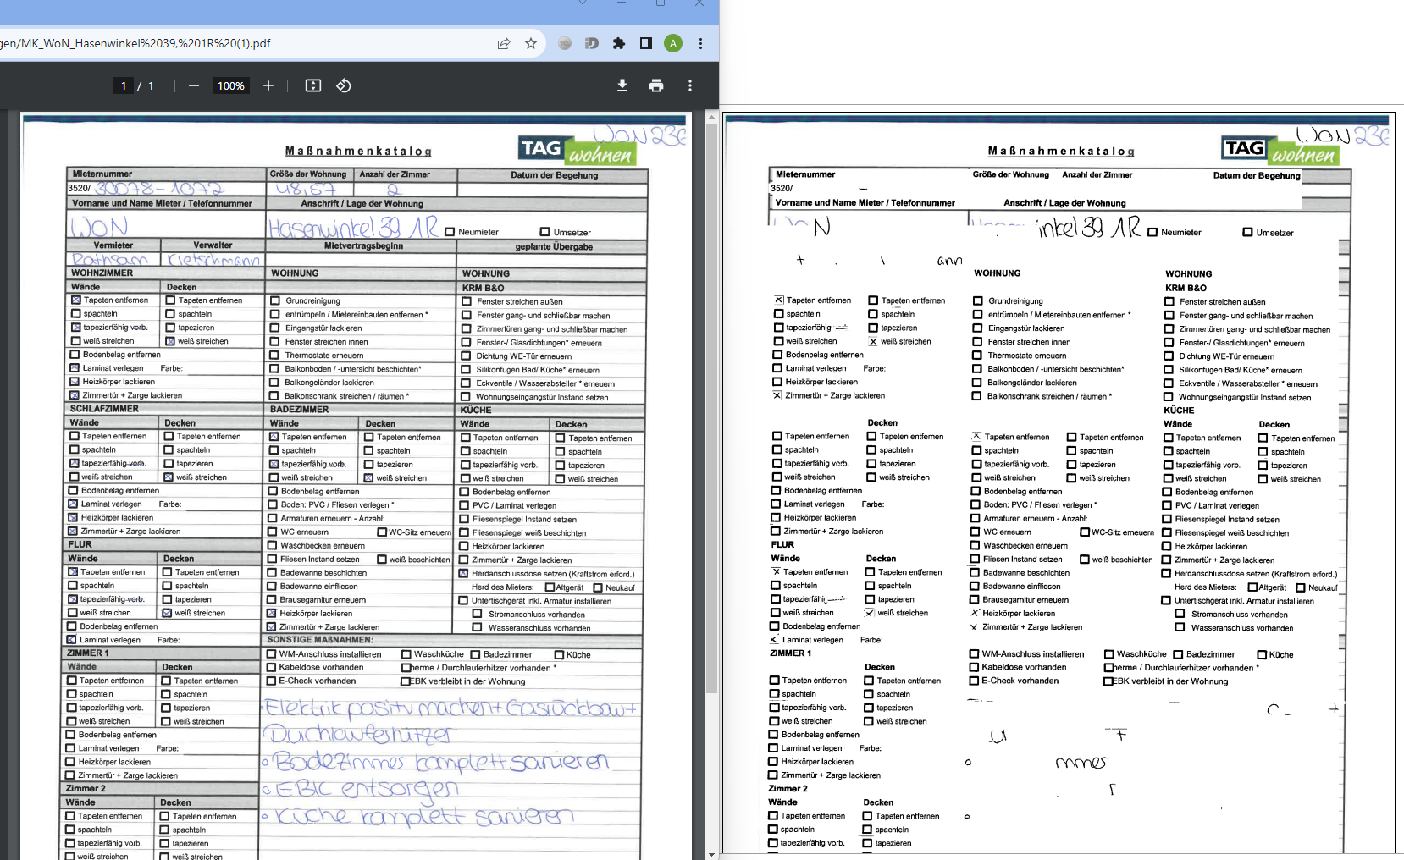
Task: Tick EBK verbleibt in der Wohnung, left PDF
Action: (x=406, y=681)
